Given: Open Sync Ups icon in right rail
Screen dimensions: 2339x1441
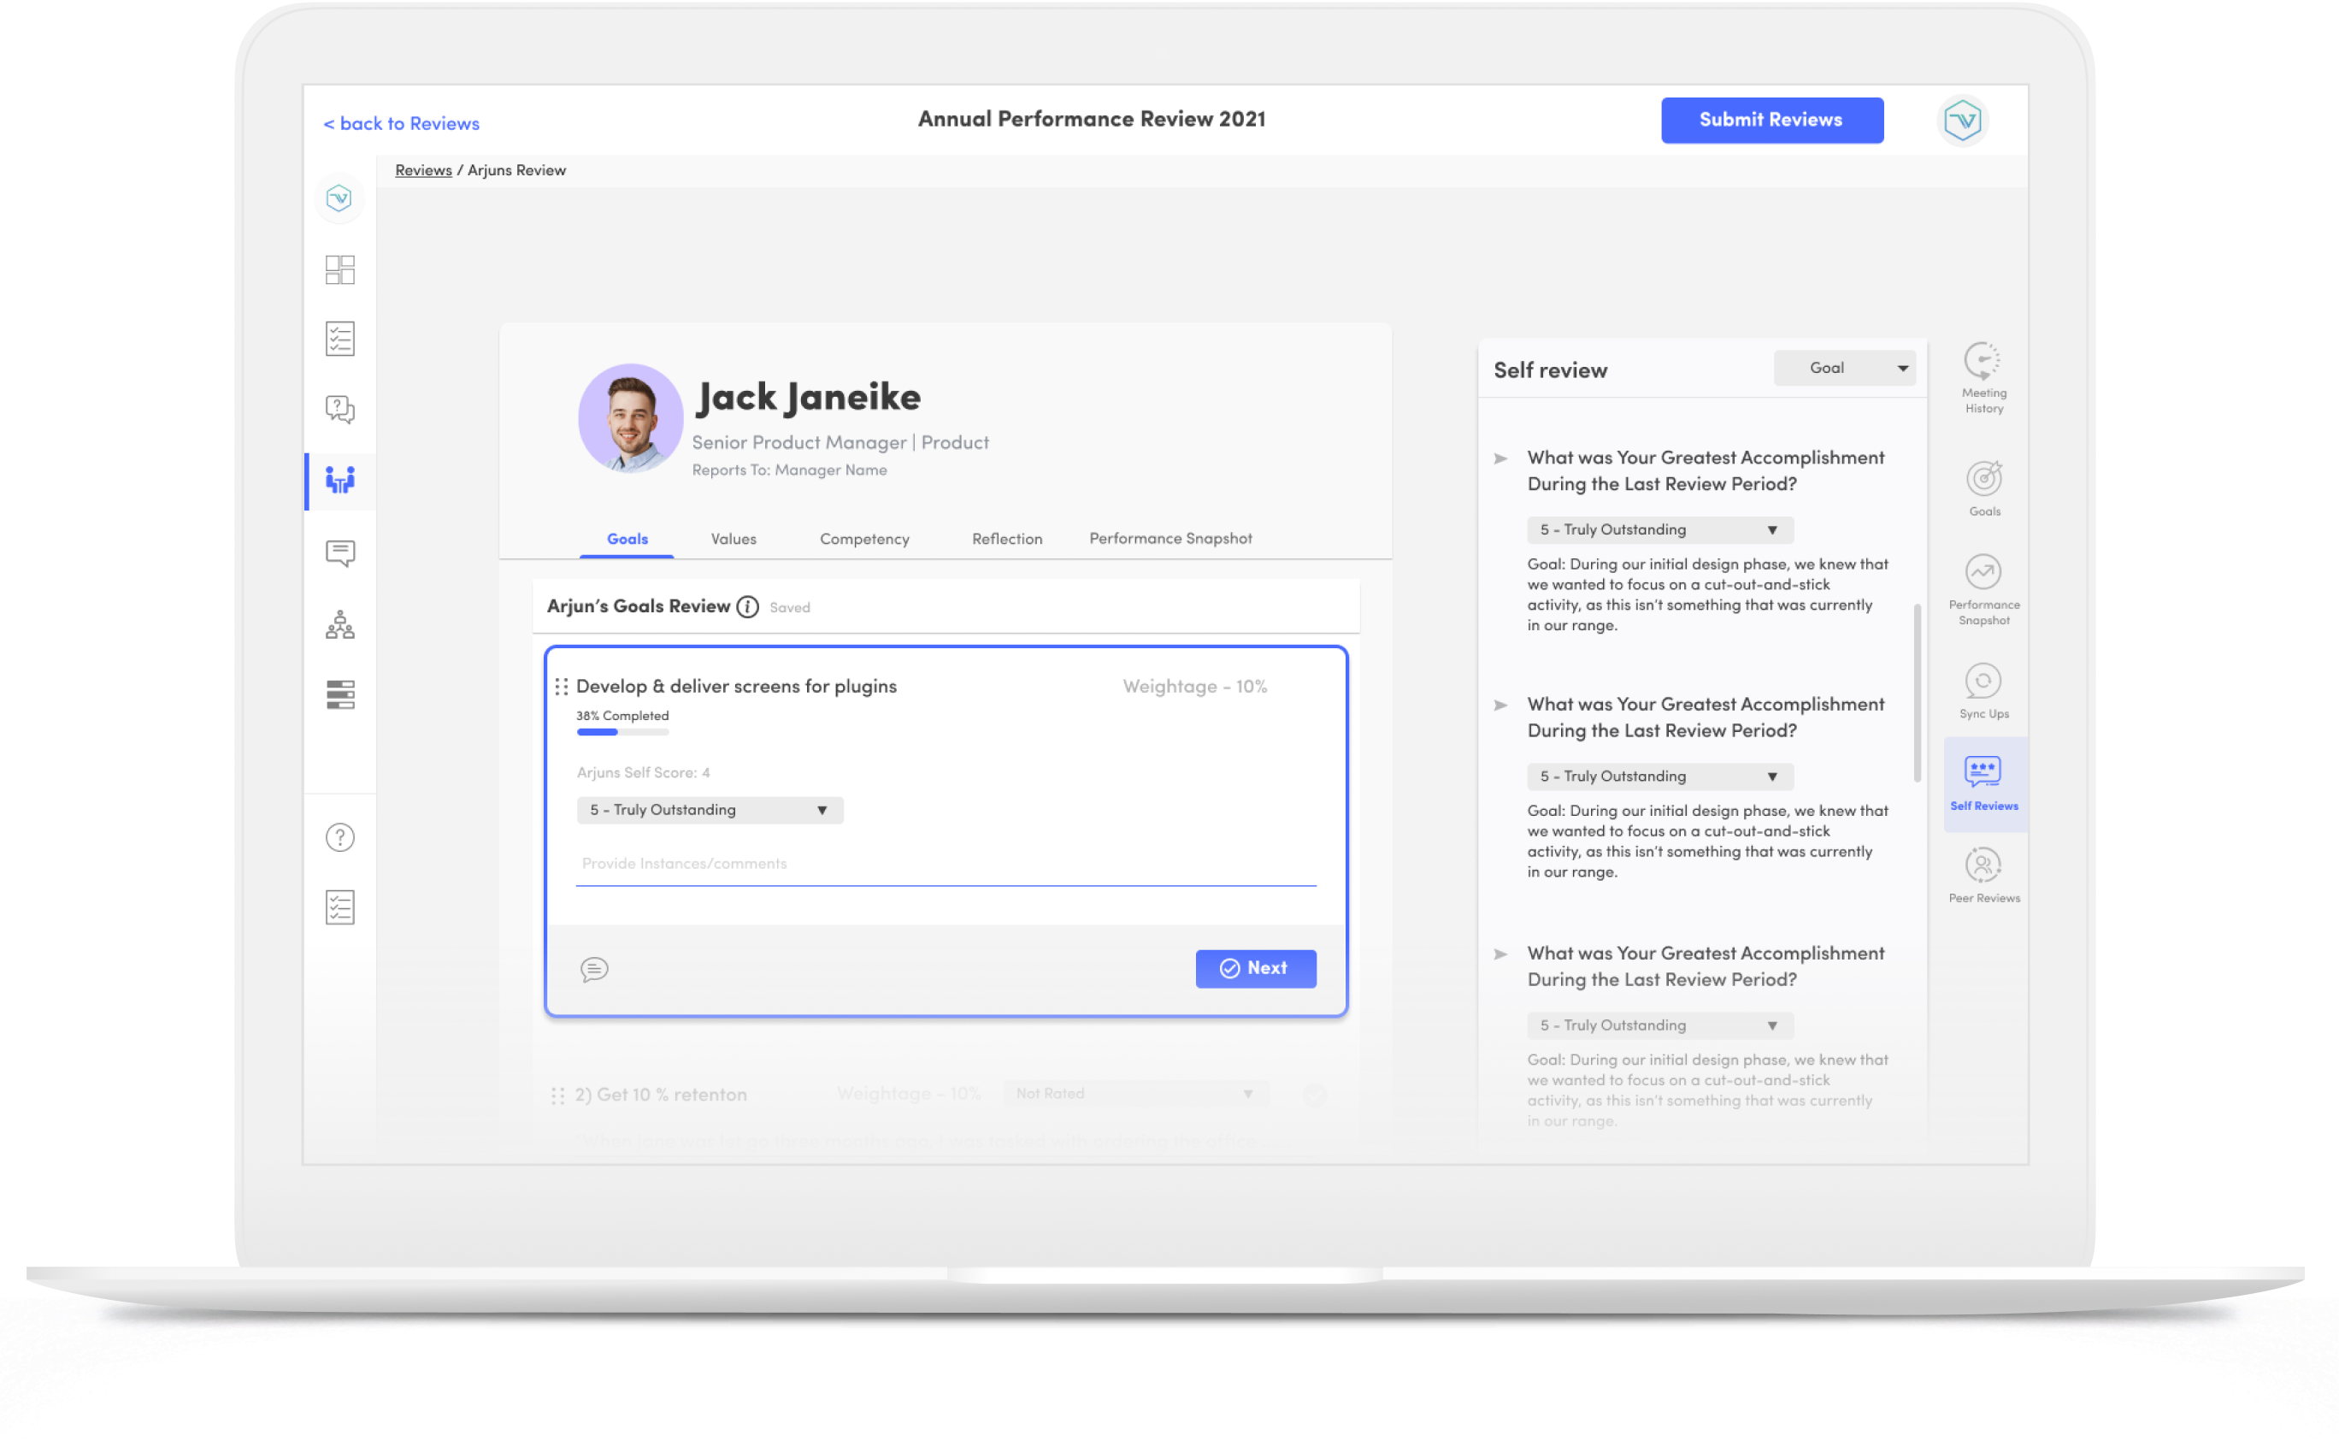Looking at the screenshot, I should click(x=1983, y=682).
